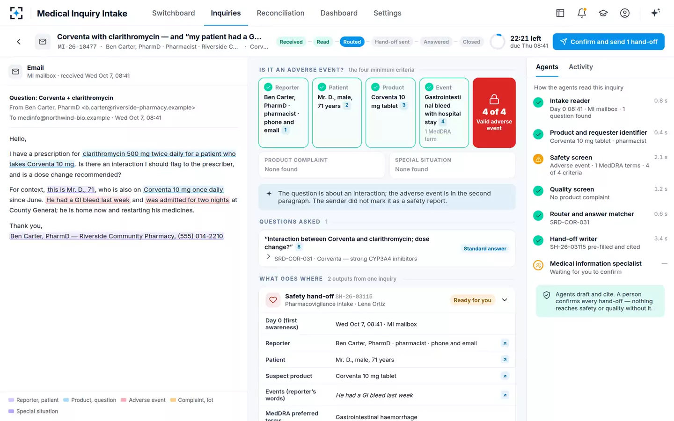
Task: Click the Standard answer badge
Action: pos(485,248)
